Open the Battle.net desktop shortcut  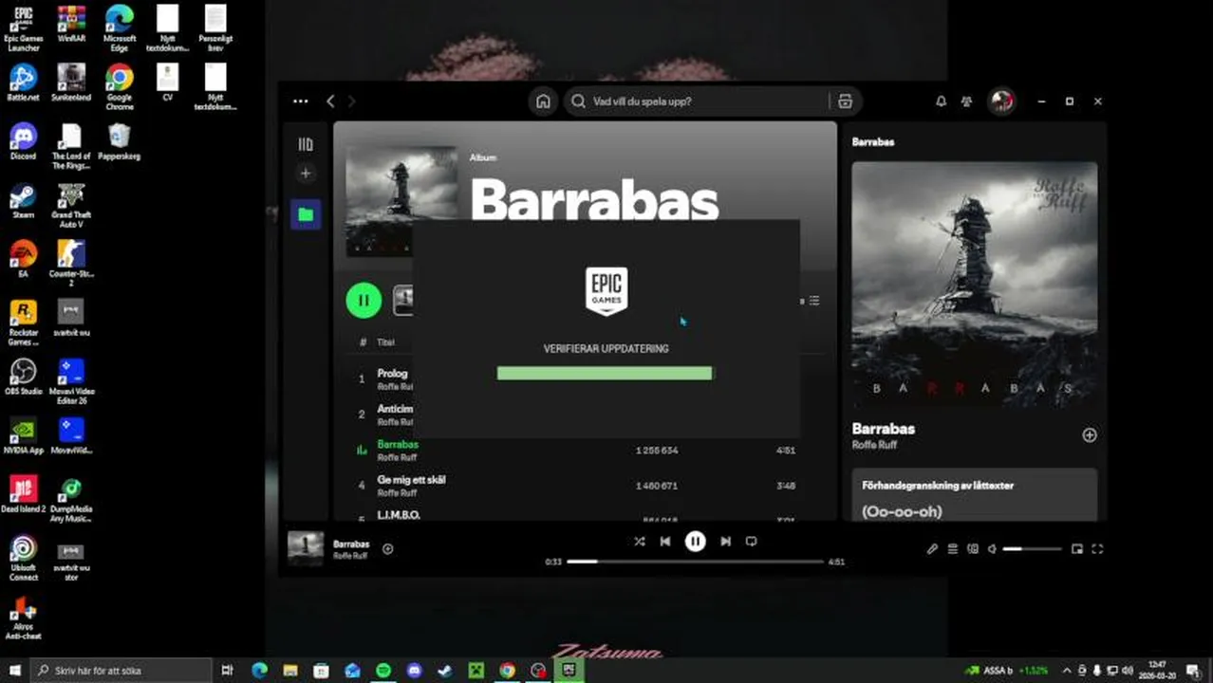23,82
